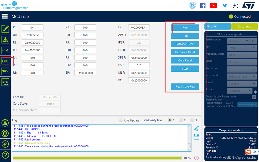Refresh the ST-LINK serial number list

pos(253,41)
